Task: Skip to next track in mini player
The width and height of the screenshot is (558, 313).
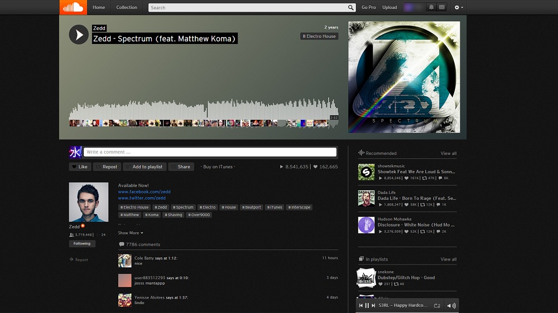Action: coord(373,306)
